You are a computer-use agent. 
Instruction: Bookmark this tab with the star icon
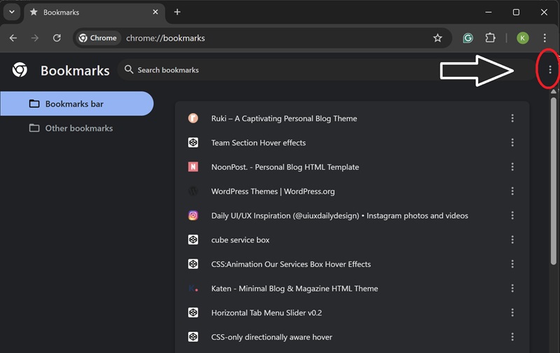point(437,38)
